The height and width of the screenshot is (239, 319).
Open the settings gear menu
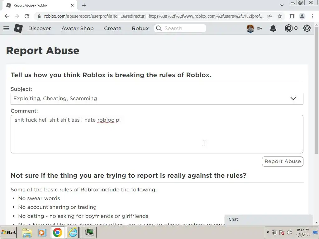pos(307,28)
